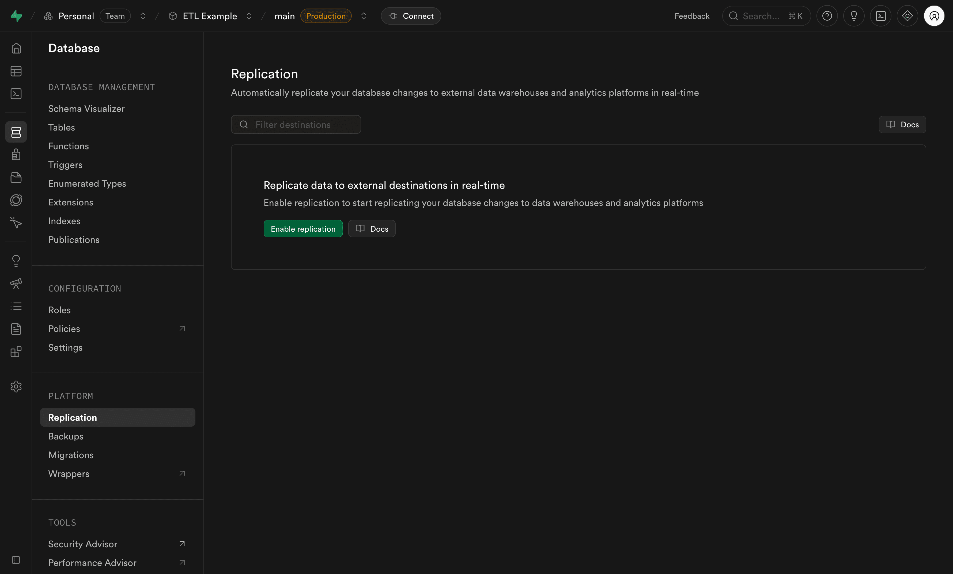Select Migrations under Platform

click(x=71, y=455)
